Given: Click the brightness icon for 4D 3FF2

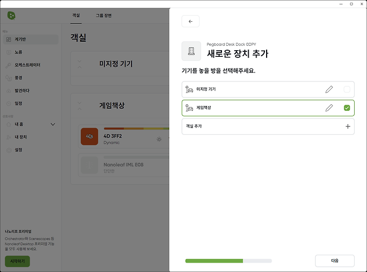Looking at the screenshot, I should click(x=159, y=139).
